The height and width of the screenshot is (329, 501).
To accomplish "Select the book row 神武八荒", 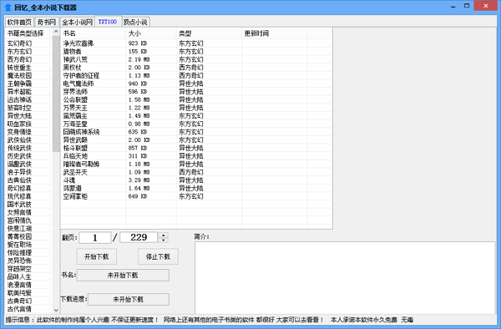I will [x=196, y=59].
